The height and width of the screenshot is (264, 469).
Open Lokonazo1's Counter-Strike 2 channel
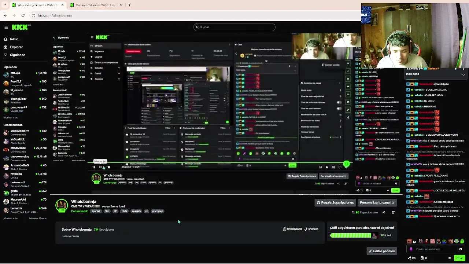tap(25, 184)
